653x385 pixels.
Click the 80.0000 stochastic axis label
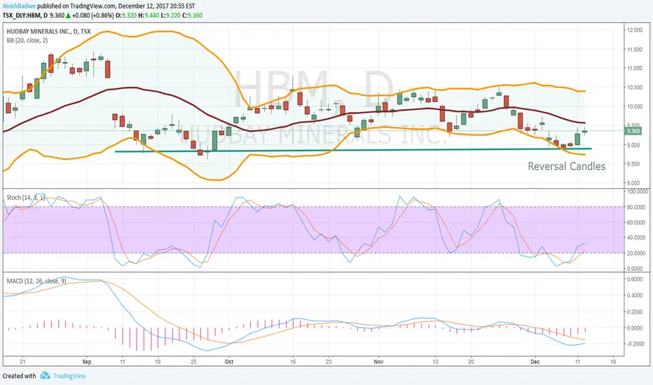click(635, 207)
